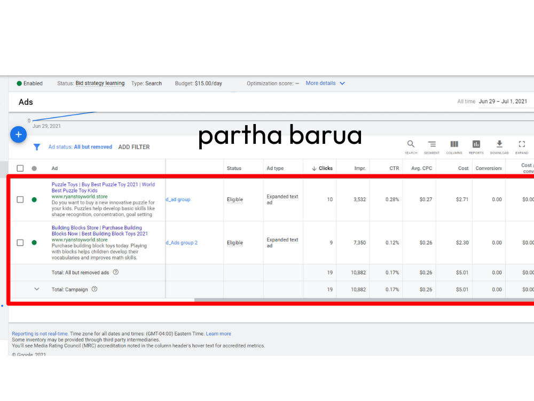Click green status dot of Building Blocks ad
534x401 pixels.
[34, 242]
